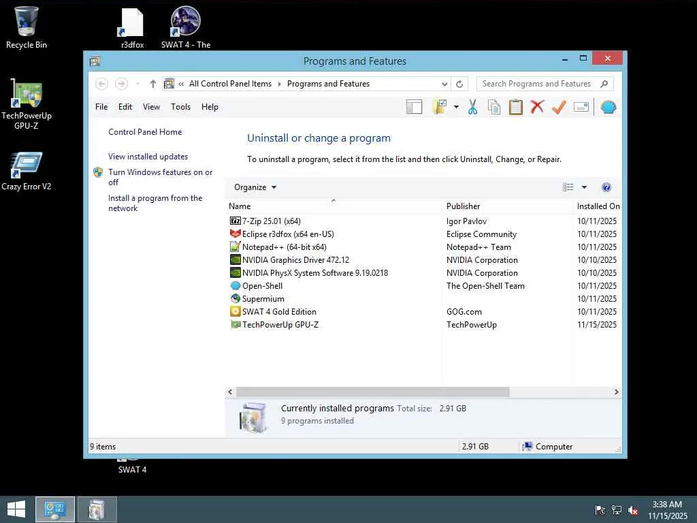This screenshot has width=697, height=523.
Task: Click Turn Windows features on or off
Action: (160, 177)
